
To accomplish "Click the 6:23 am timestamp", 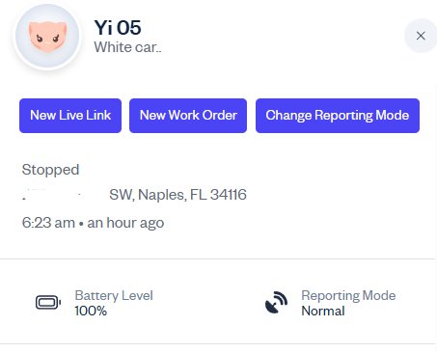I will pos(48,223).
